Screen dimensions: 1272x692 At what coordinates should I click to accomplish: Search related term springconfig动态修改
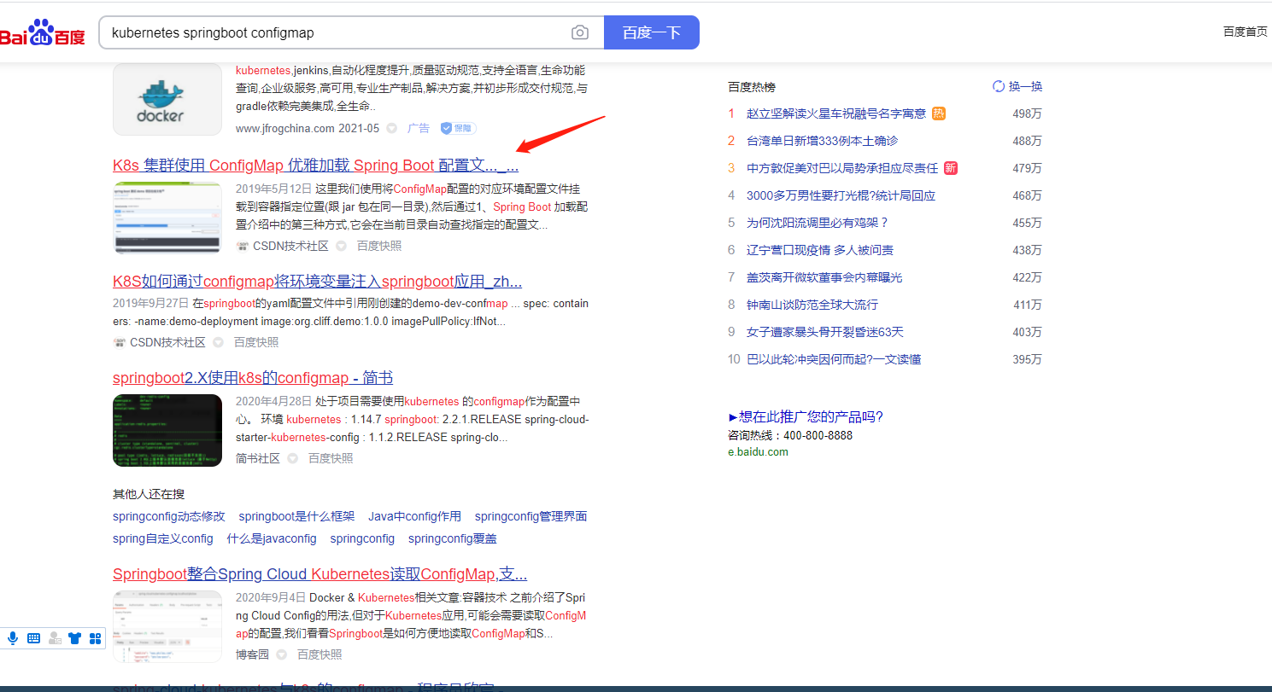click(169, 516)
